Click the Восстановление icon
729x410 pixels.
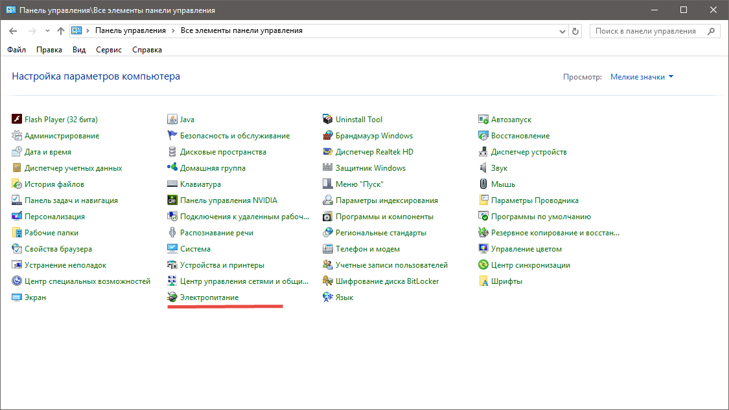tap(483, 135)
